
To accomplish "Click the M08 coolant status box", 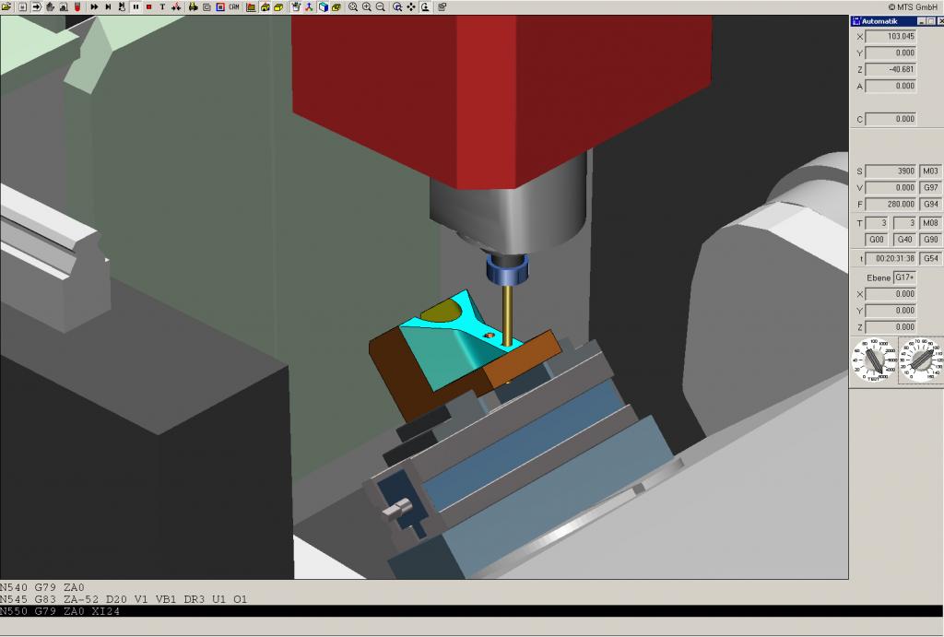I will pyautogui.click(x=931, y=223).
